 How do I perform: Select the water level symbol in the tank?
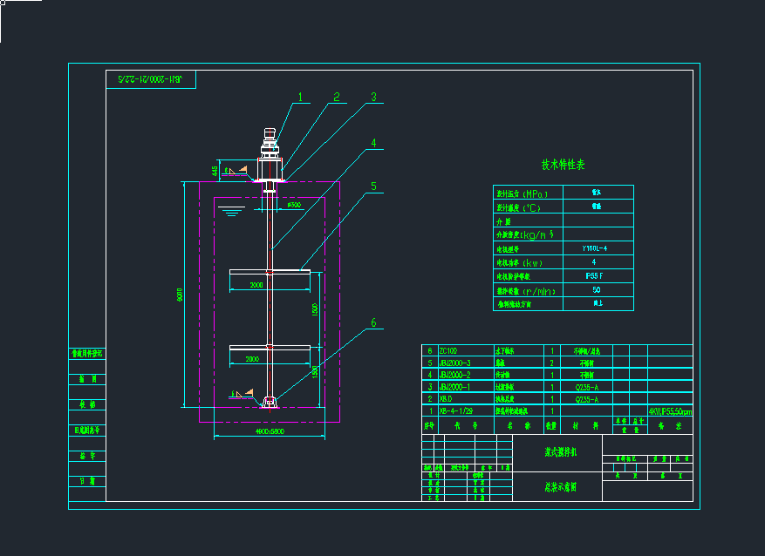click(x=229, y=210)
